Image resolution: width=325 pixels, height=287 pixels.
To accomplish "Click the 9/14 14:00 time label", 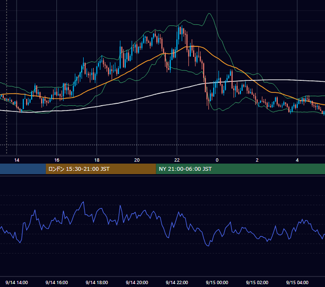I will 17,282.
